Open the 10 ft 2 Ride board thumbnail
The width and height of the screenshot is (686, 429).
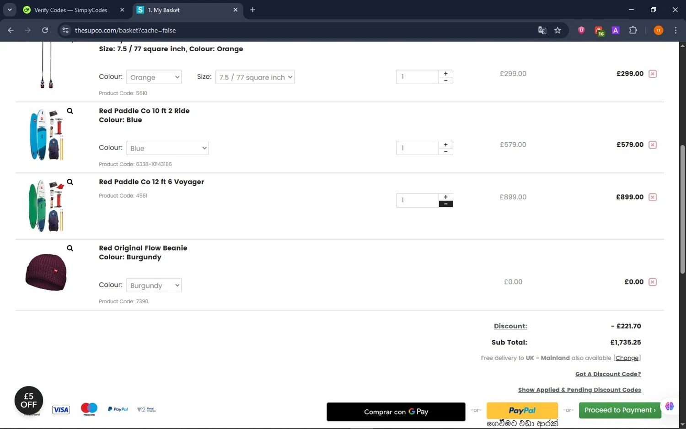[46, 134]
